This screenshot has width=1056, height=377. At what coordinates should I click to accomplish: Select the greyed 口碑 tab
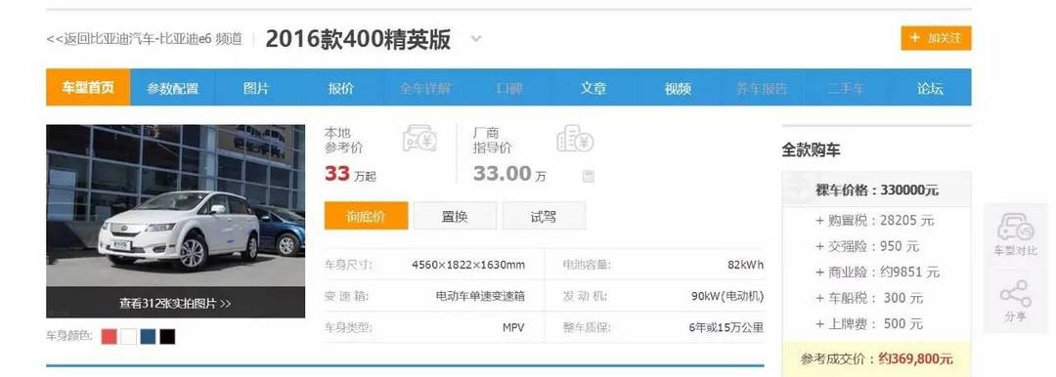[x=509, y=88]
